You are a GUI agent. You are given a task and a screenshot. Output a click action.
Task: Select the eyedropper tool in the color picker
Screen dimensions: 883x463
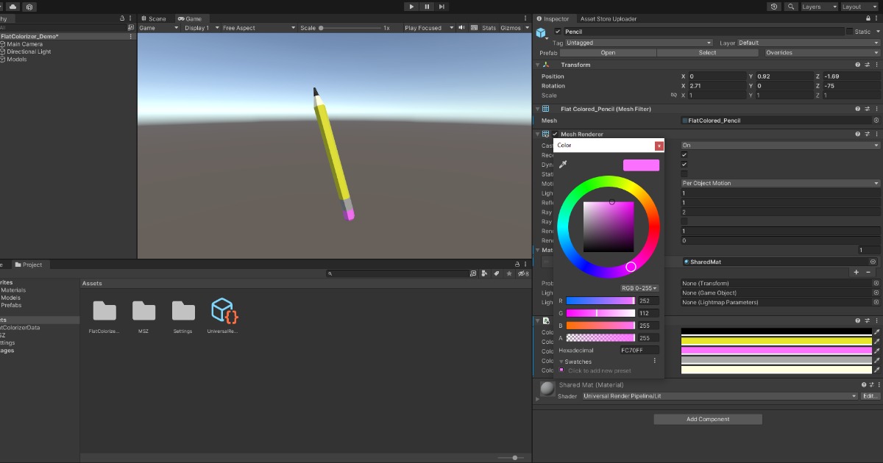click(x=563, y=164)
